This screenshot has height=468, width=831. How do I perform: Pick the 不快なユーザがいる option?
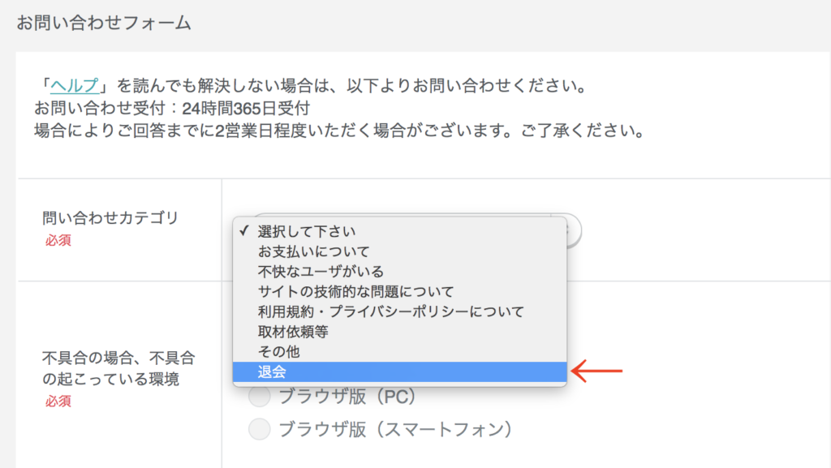click(x=321, y=271)
